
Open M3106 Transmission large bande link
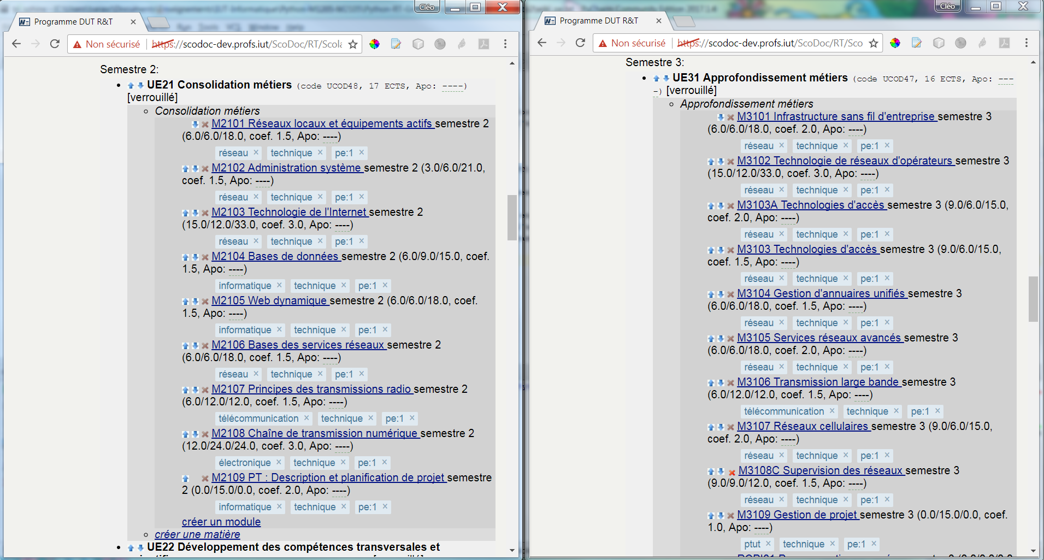[819, 382]
